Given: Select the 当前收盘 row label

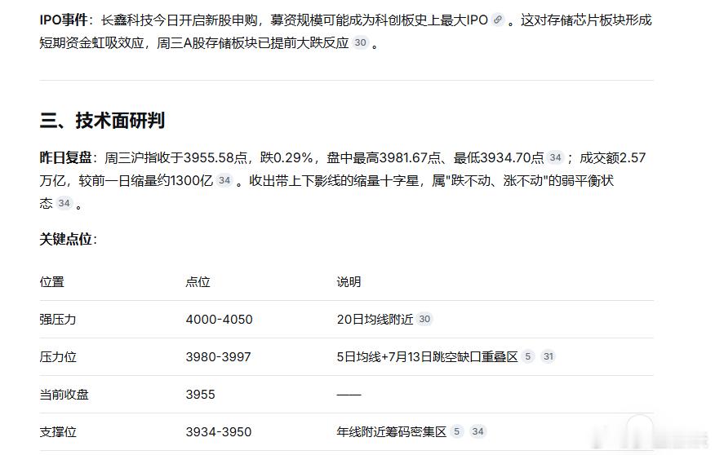Looking at the screenshot, I should 64,395.
